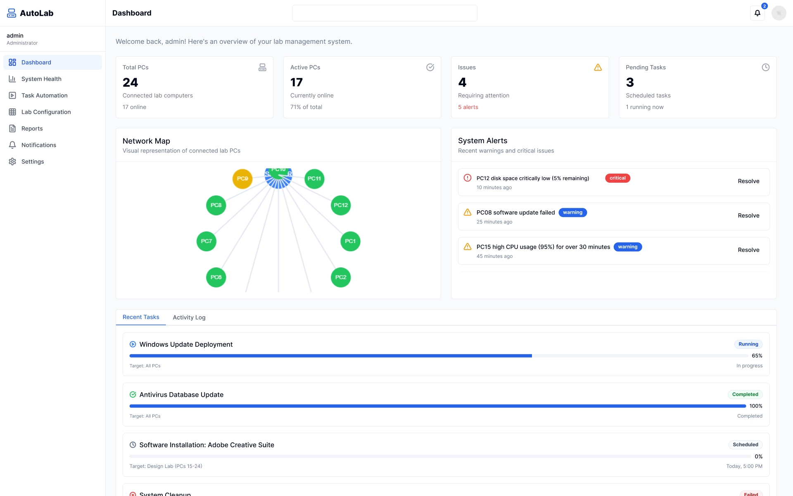This screenshot has width=793, height=496.
Task: Open Settings from the sidebar gear icon
Action: [12, 161]
